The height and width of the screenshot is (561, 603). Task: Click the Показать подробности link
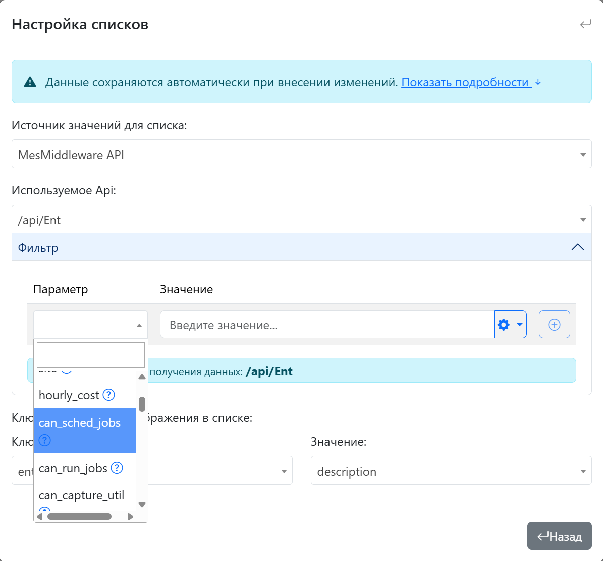pyautogui.click(x=465, y=82)
